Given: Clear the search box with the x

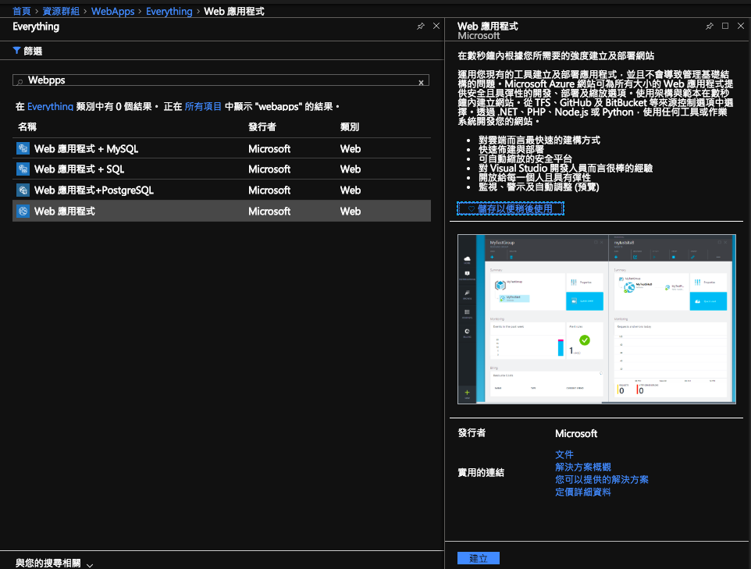Looking at the screenshot, I should coord(421,83).
